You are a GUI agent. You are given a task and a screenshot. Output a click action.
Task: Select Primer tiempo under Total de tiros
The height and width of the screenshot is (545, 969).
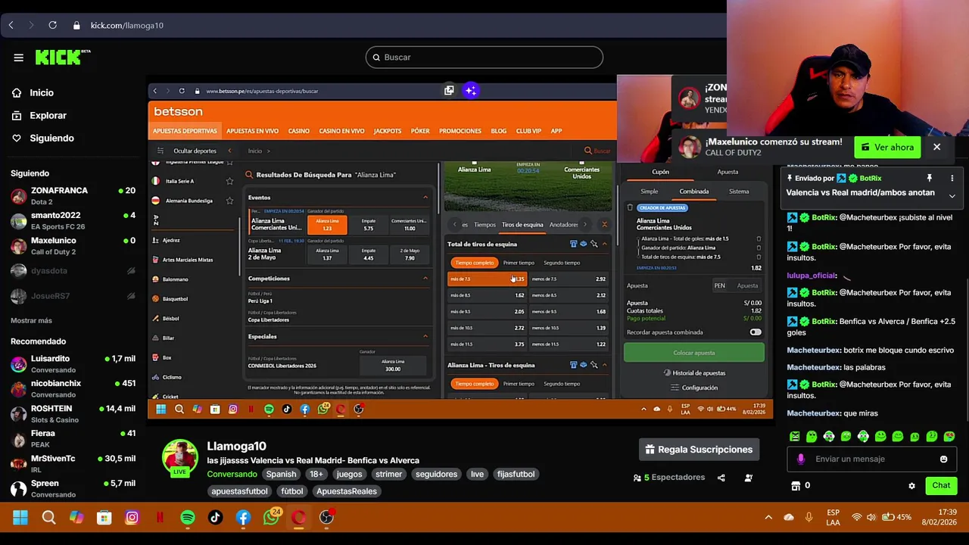click(519, 263)
